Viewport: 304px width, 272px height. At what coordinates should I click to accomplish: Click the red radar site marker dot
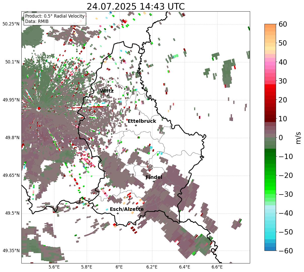[x=39, y=108]
